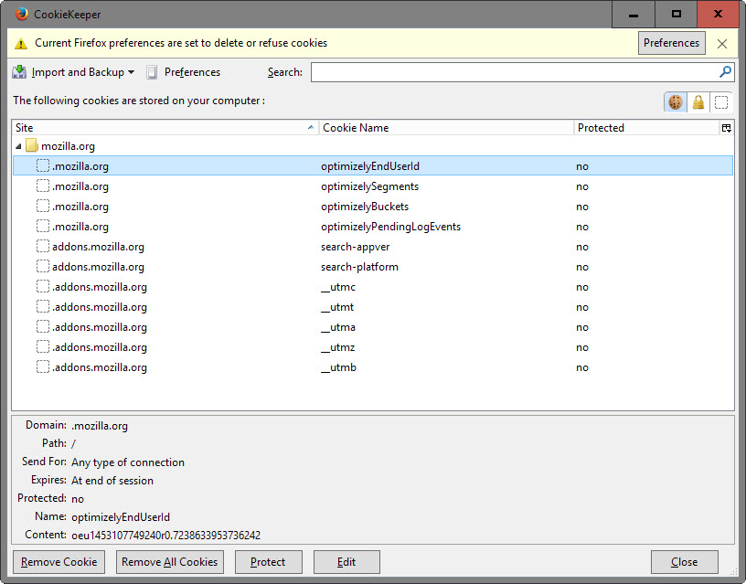Click the toolbar Preferences page icon
Screen dimensions: 746x584
pos(152,72)
